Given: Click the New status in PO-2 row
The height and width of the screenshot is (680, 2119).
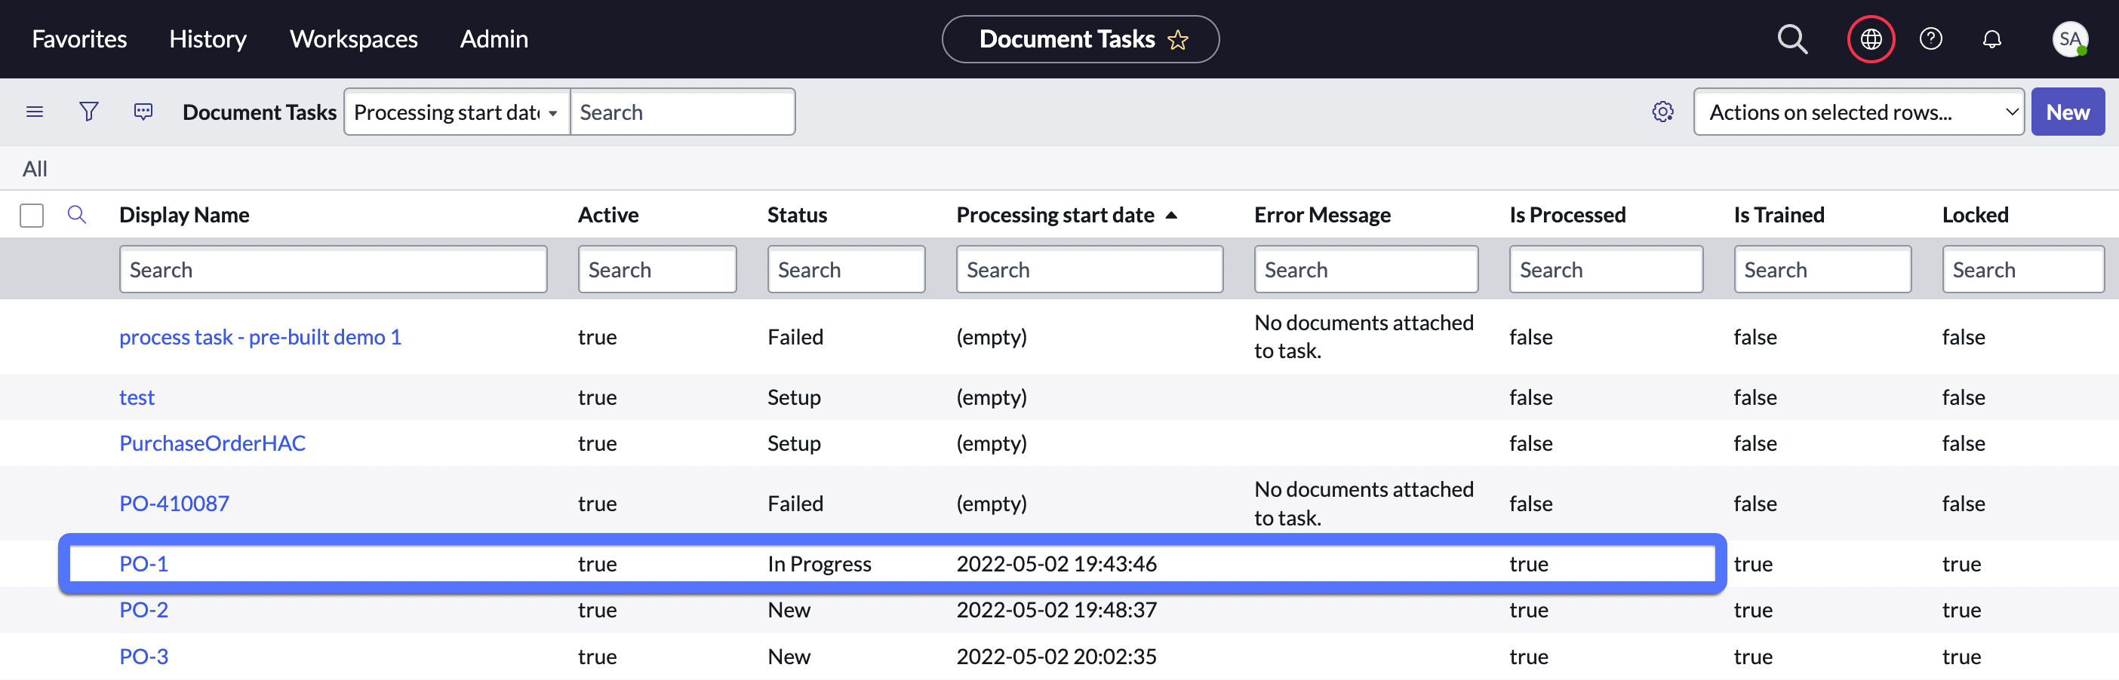Looking at the screenshot, I should pyautogui.click(x=789, y=609).
